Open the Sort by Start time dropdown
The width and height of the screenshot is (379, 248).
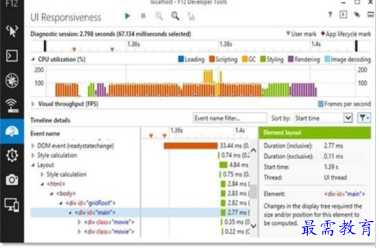[323, 118]
